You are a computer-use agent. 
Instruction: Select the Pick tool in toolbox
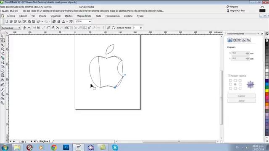coord(3,36)
